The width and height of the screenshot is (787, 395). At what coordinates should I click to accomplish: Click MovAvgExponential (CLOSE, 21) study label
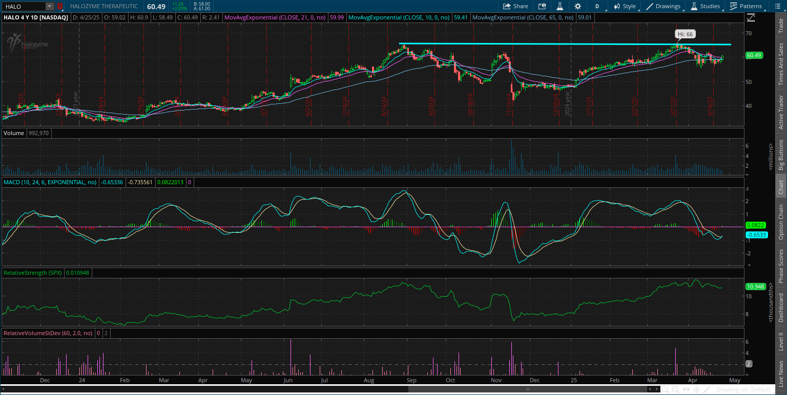coord(276,17)
